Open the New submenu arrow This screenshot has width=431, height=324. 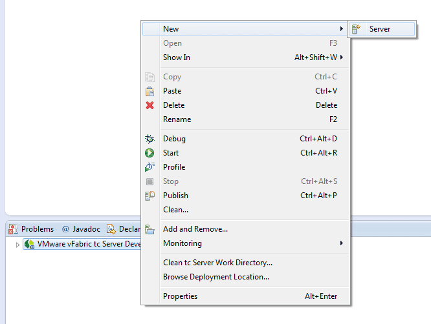tap(341, 29)
